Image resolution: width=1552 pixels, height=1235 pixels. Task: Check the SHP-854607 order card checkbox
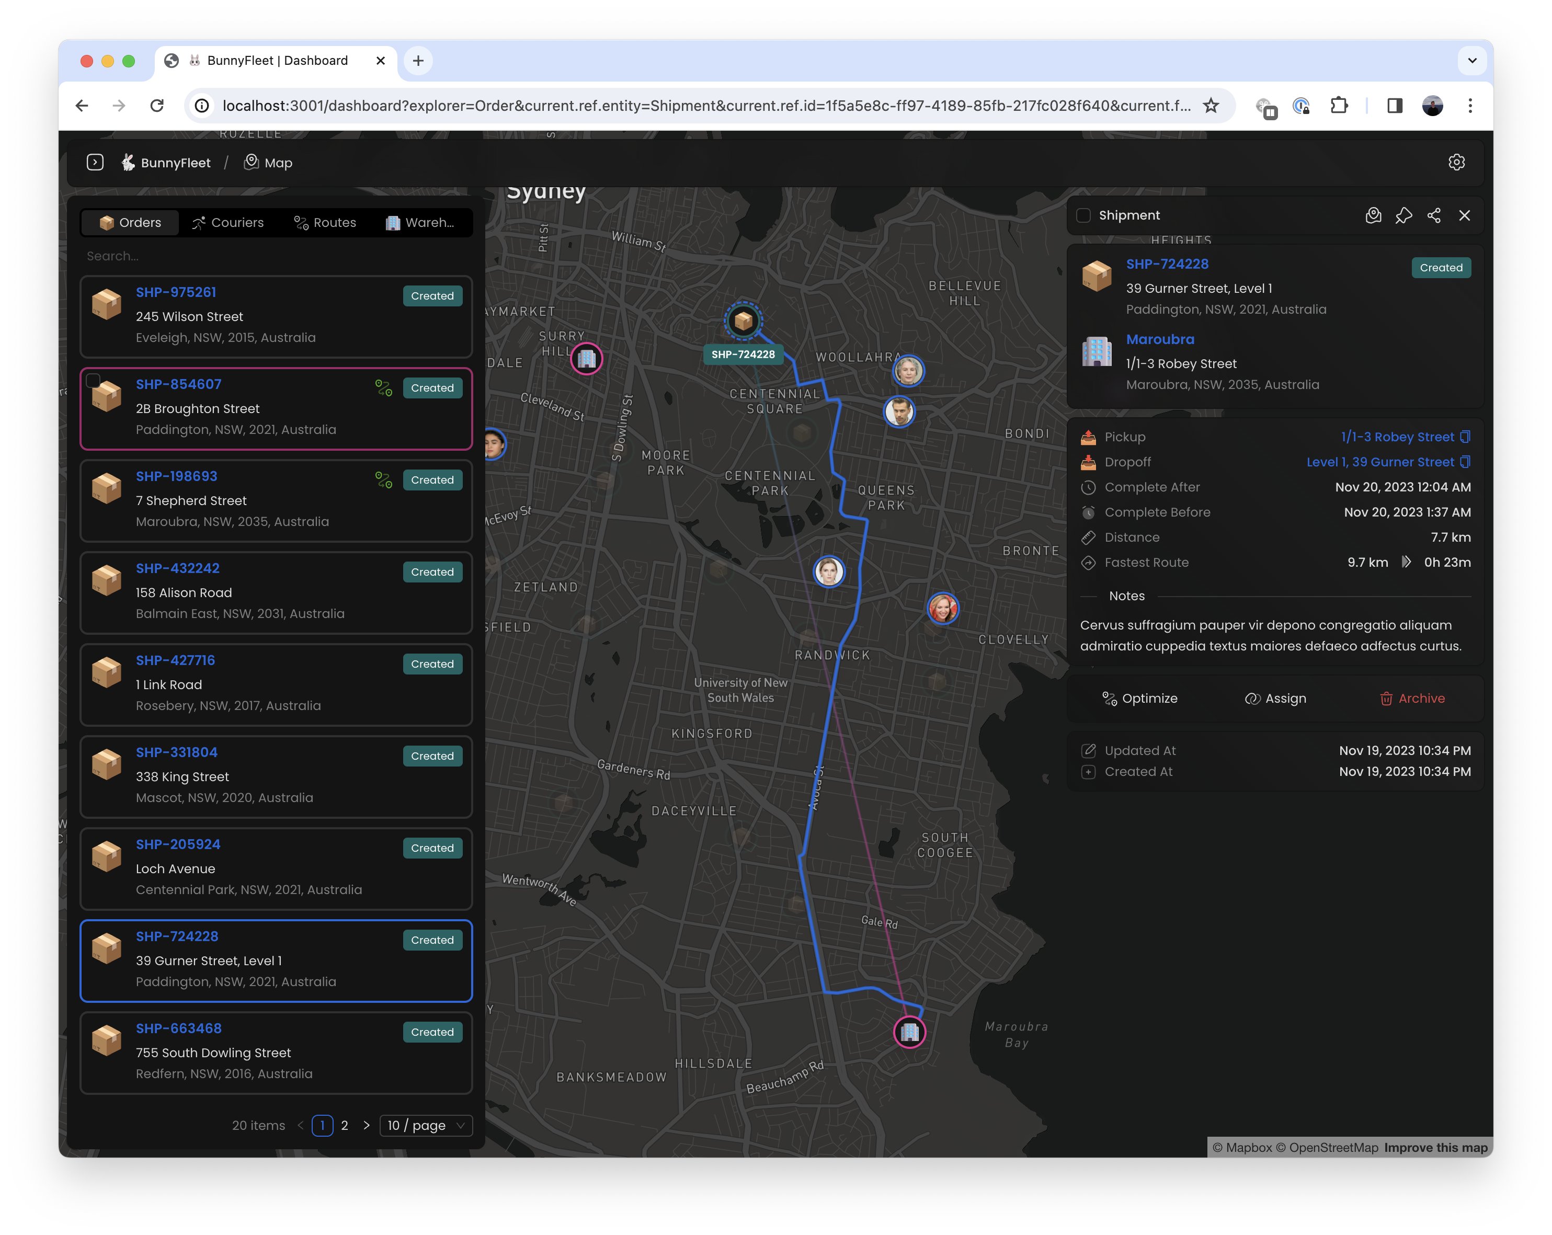pyautogui.click(x=93, y=381)
